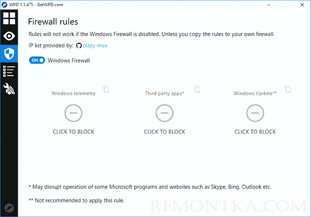Select the Firewall shield sidebar icon
The width and height of the screenshot is (311, 217).
click(x=9, y=53)
